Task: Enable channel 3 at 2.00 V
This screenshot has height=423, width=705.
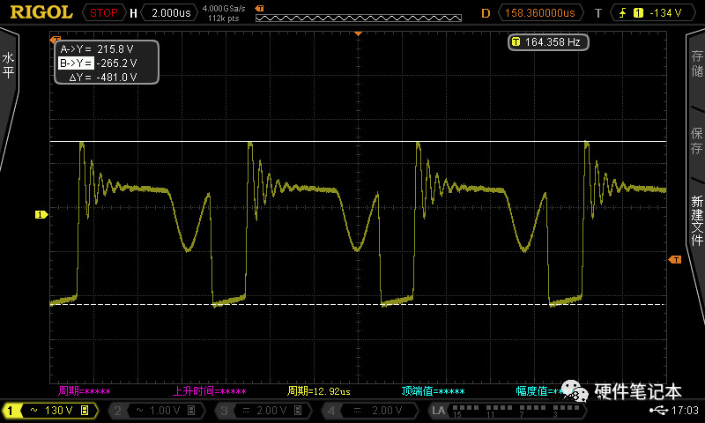Action: (262, 411)
